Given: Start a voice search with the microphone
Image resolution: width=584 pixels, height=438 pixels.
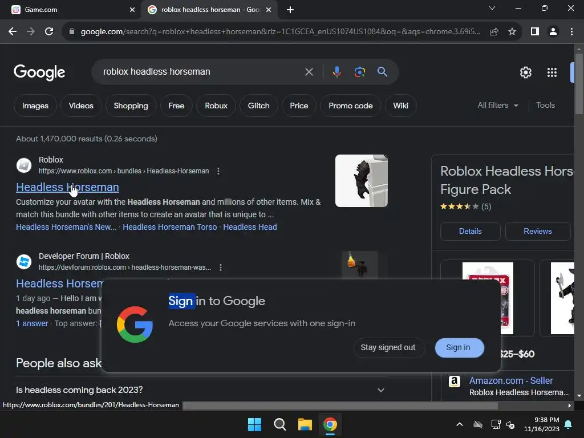Looking at the screenshot, I should [x=336, y=72].
